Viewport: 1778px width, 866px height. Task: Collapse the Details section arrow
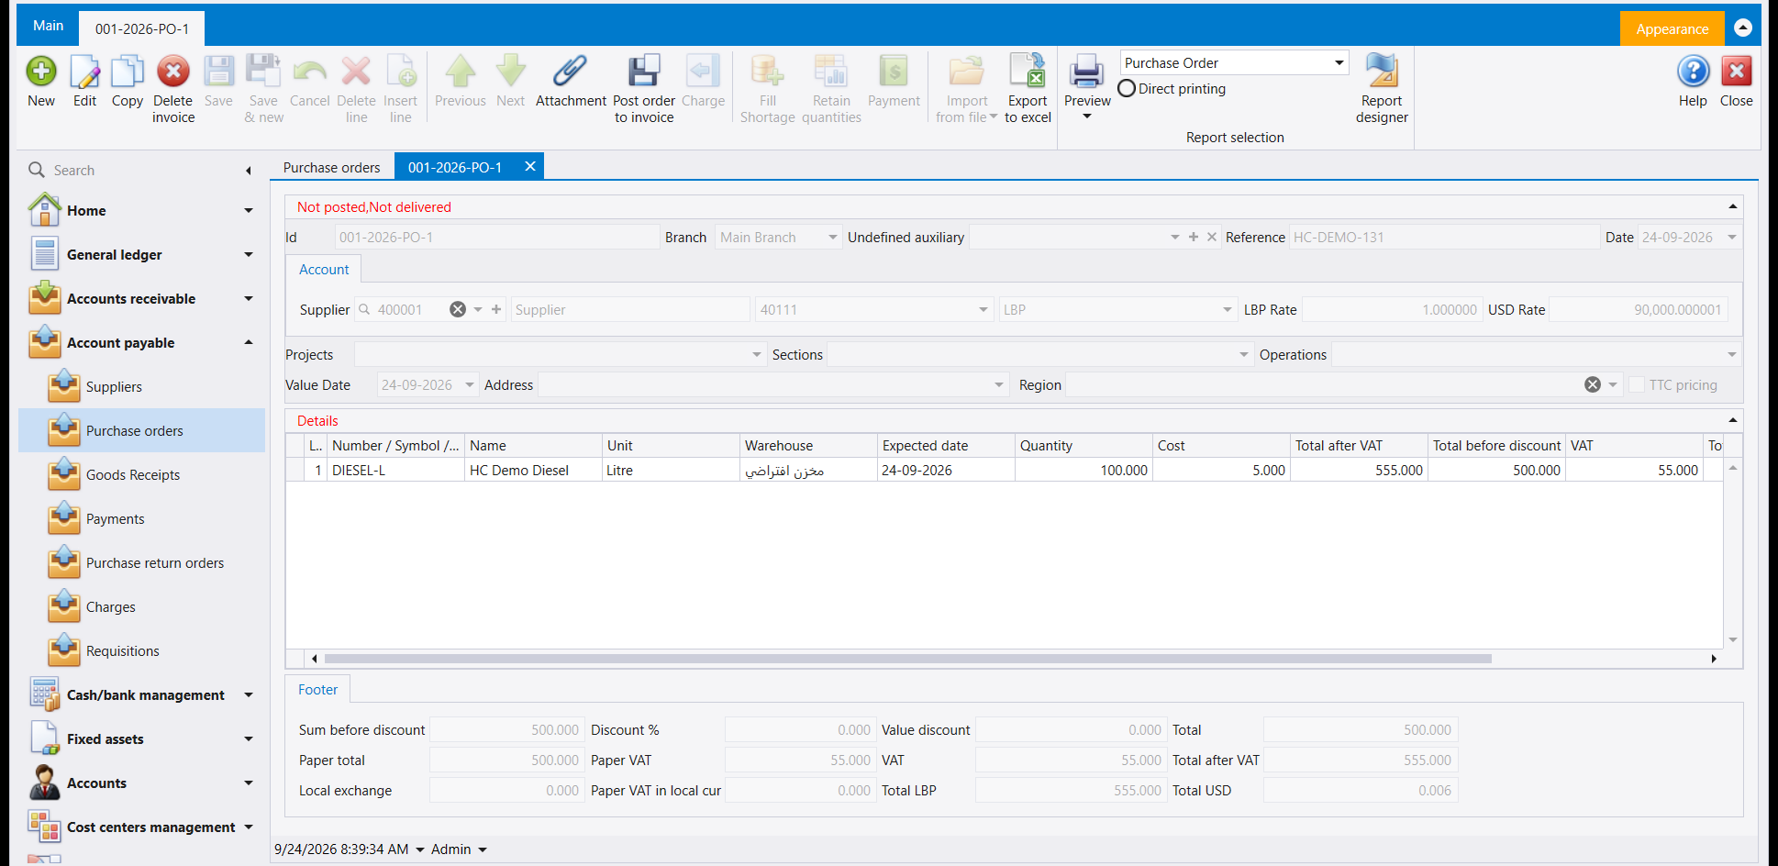pos(1732,420)
